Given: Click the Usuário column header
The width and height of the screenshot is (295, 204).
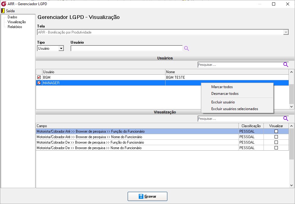Looking at the screenshot, I should pos(104,72).
